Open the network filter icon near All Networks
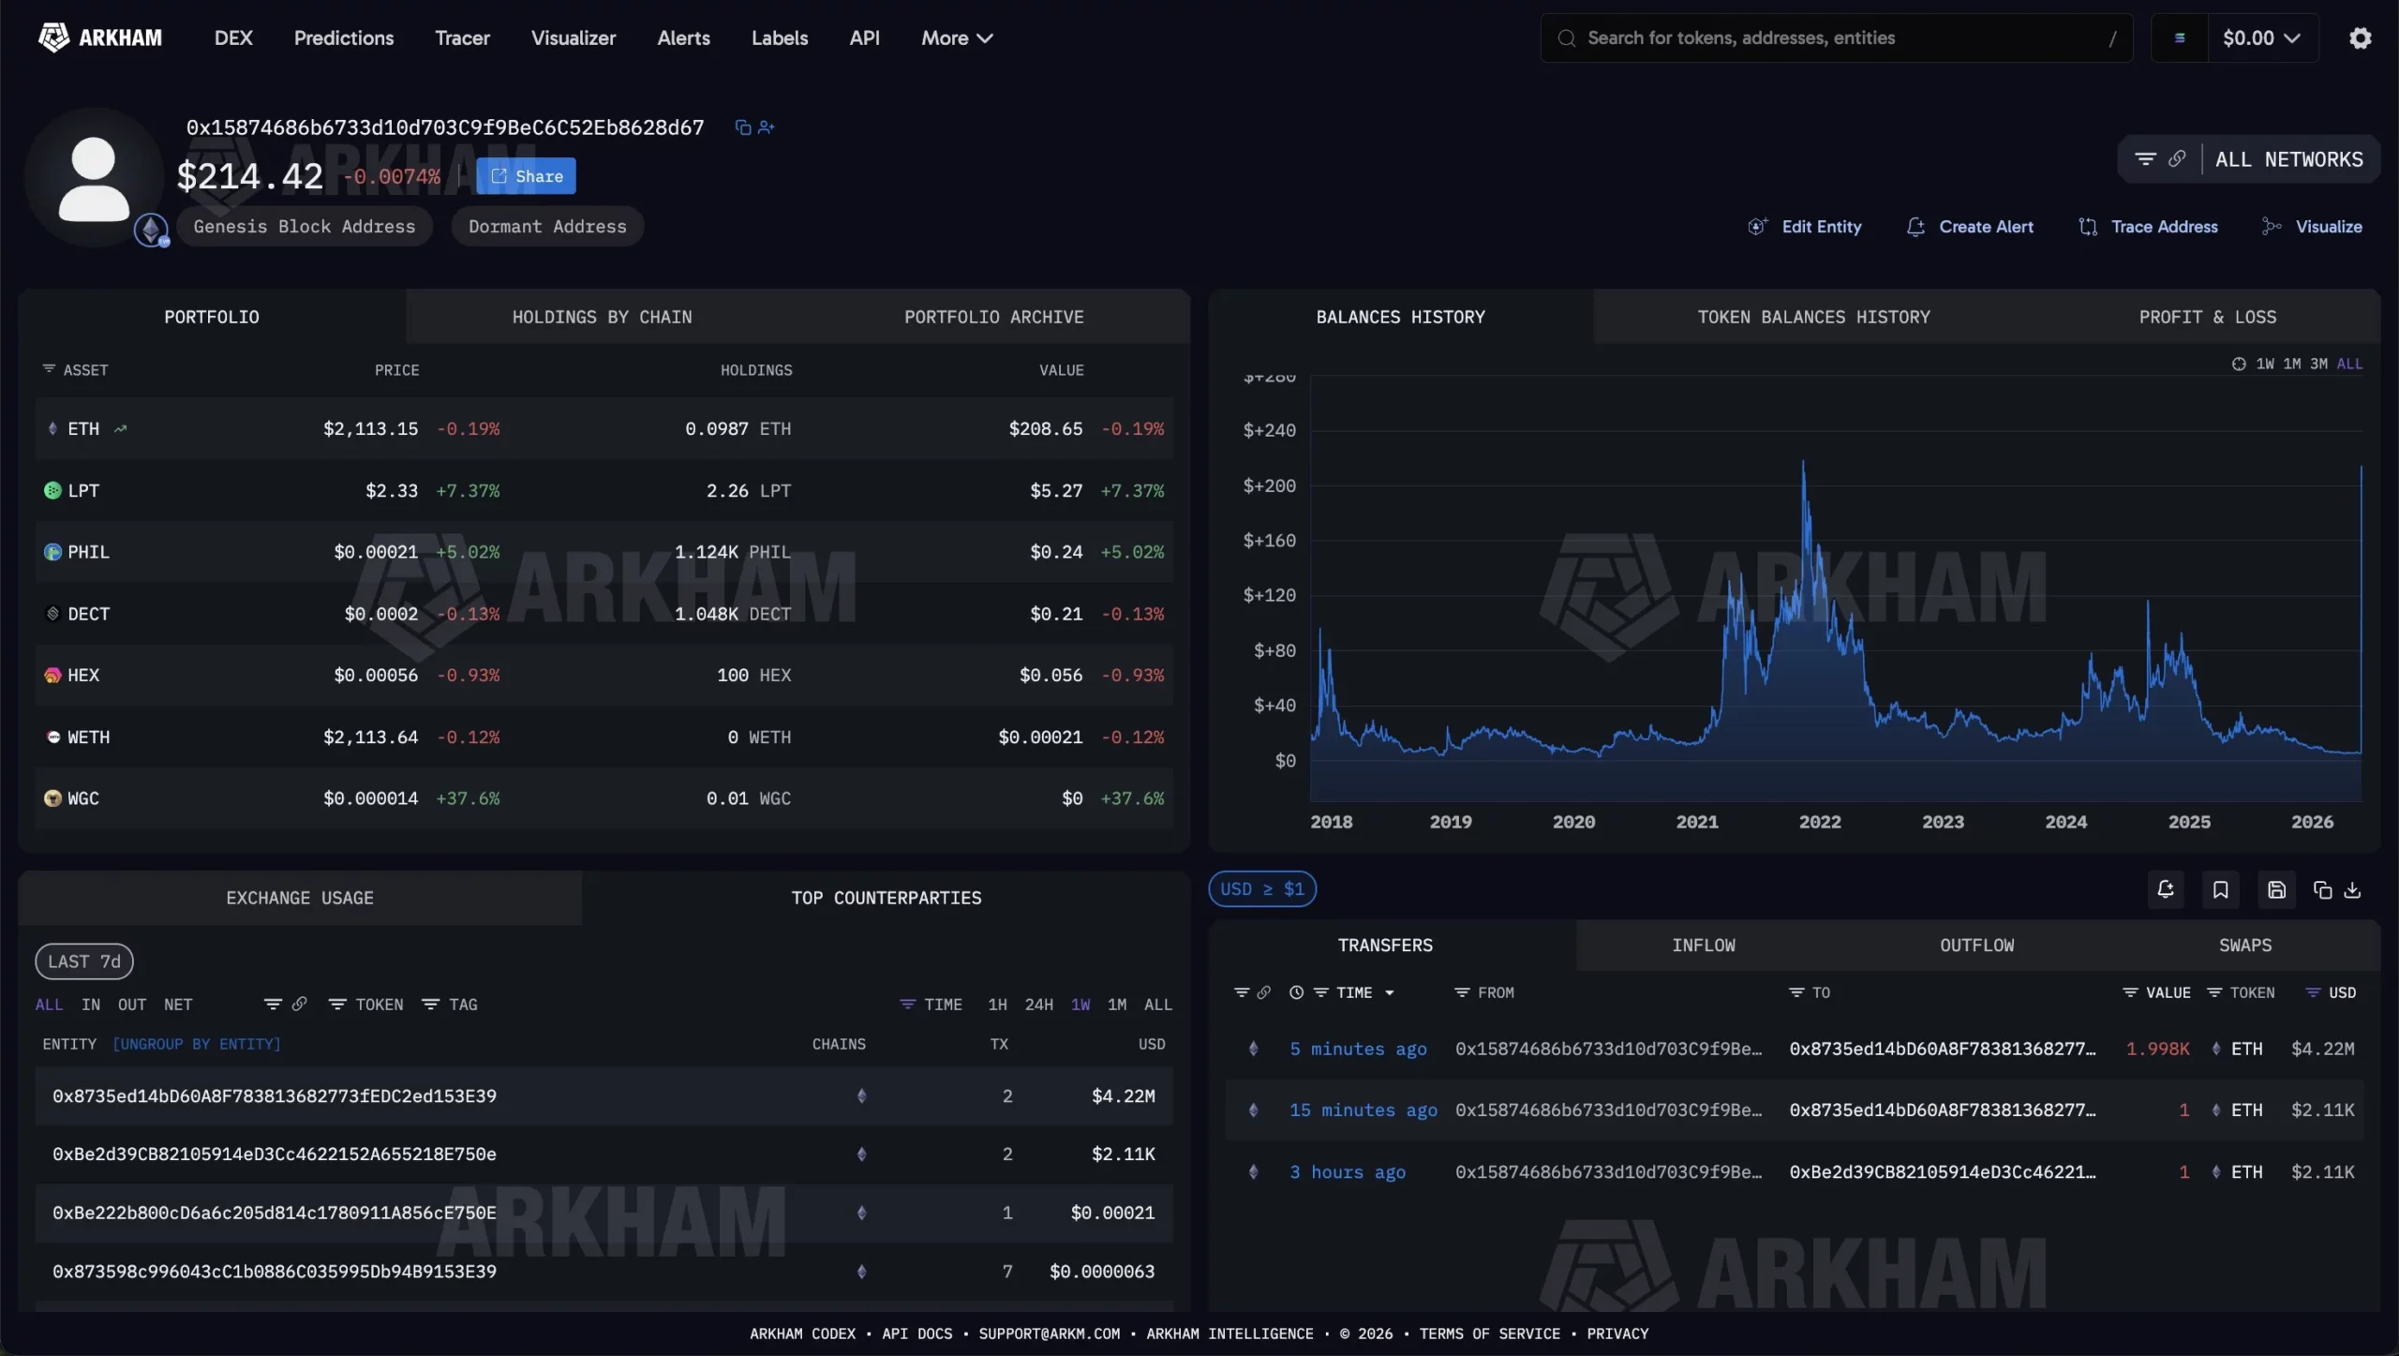Image resolution: width=2399 pixels, height=1356 pixels. (x=2145, y=159)
